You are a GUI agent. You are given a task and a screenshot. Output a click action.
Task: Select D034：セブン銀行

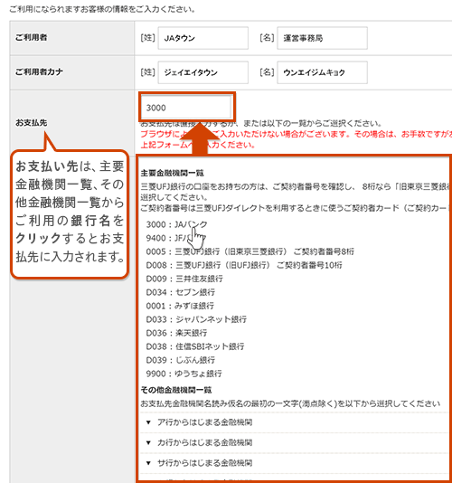click(x=181, y=292)
